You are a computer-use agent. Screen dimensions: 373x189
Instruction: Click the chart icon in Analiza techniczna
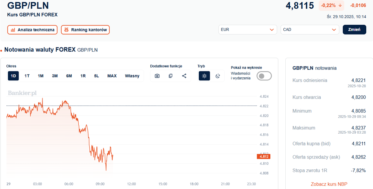tap(13, 30)
